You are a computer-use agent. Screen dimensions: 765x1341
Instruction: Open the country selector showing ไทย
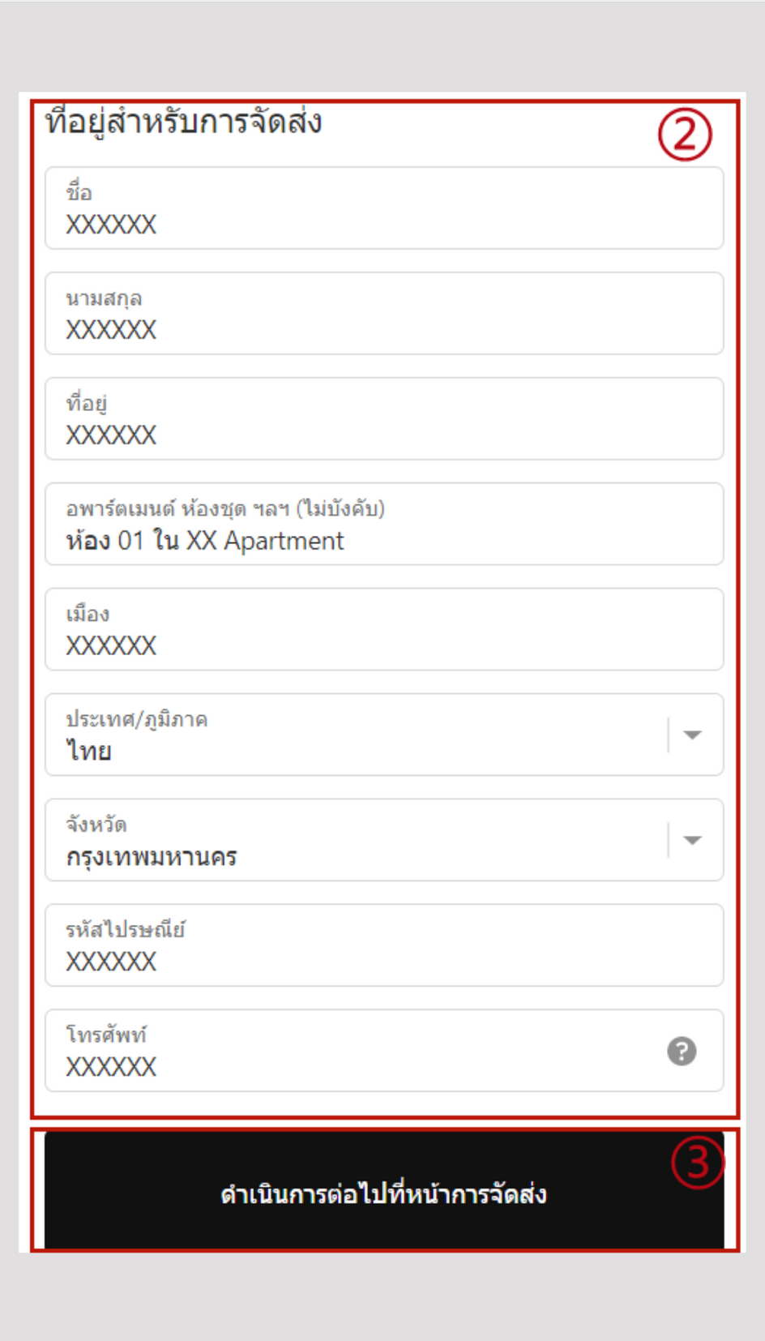[384, 735]
